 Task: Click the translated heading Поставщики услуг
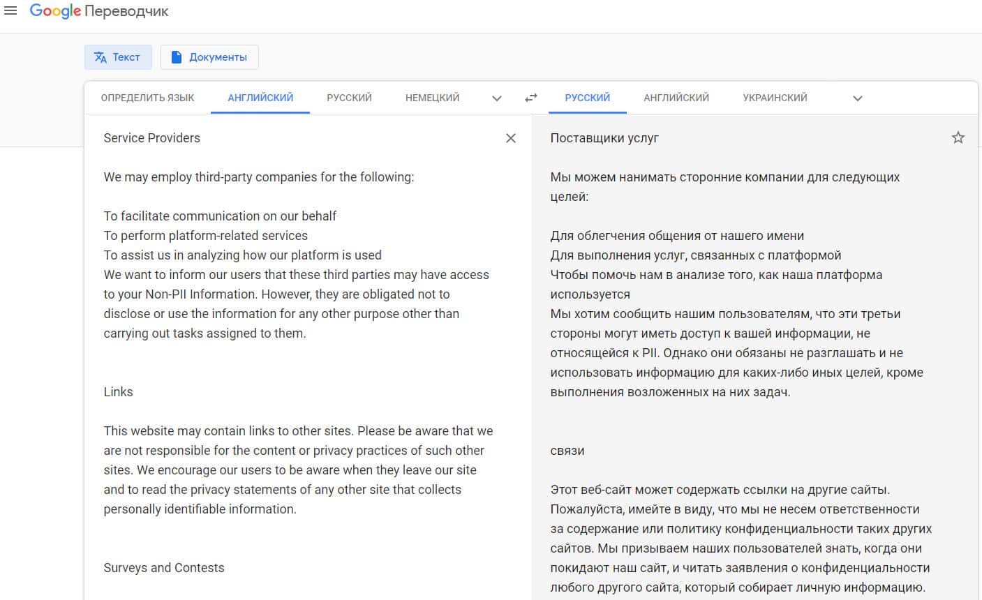[x=604, y=138]
